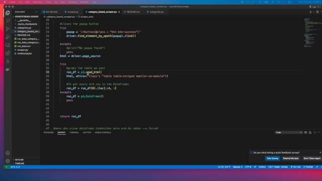The height and width of the screenshot is (181, 322).
Task: Open the Explorer view in activity bar
Action: [8, 13]
